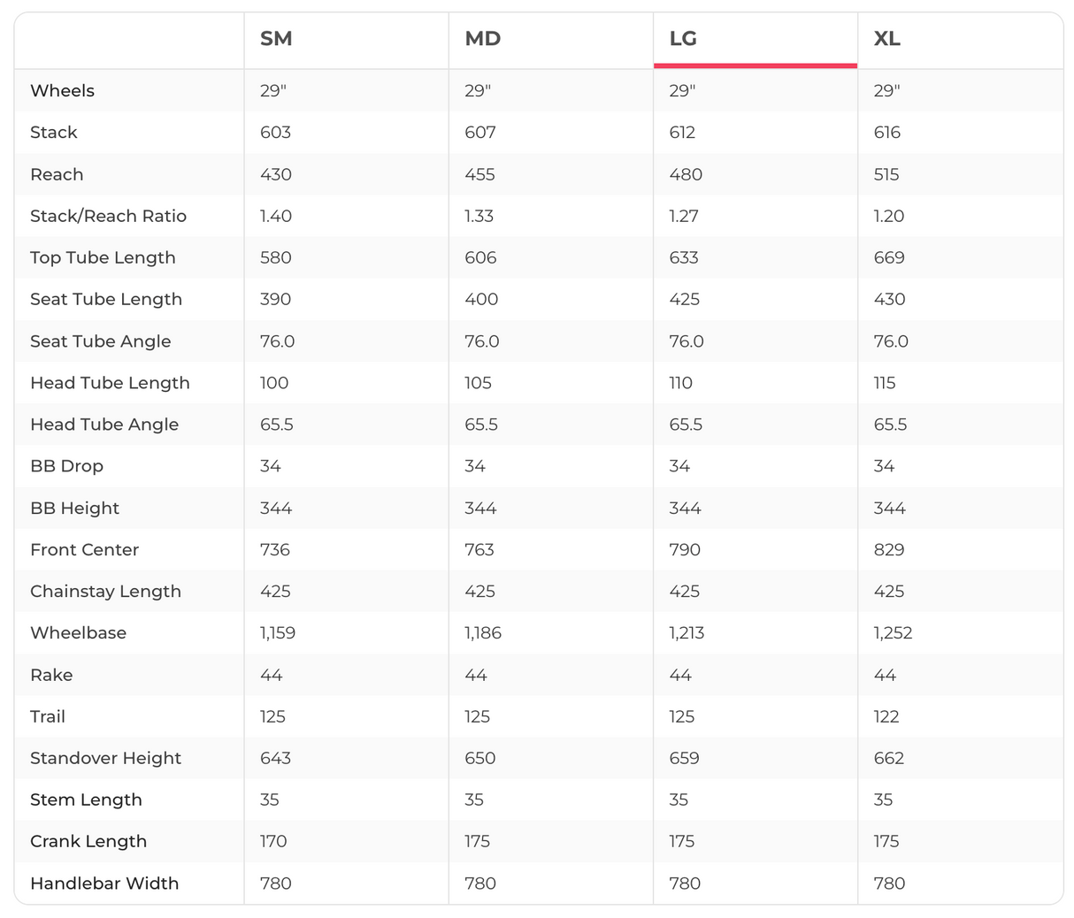Click the SM Wheelbase value 1,159

click(x=278, y=633)
